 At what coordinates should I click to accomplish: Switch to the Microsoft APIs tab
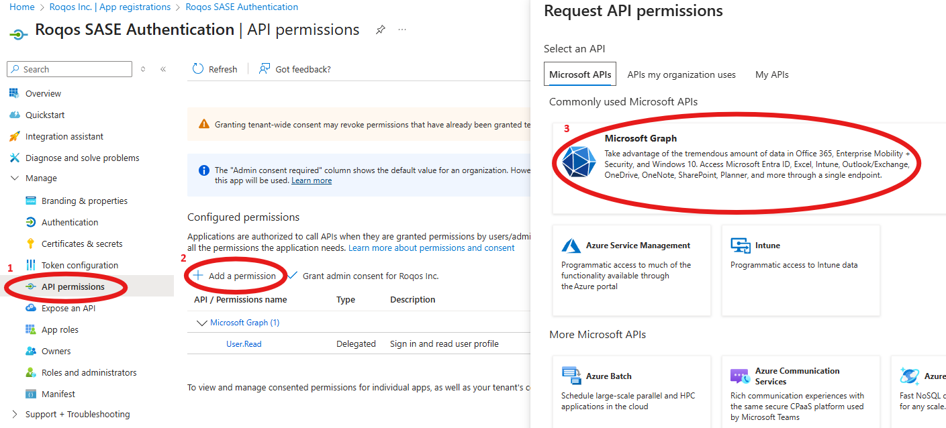click(580, 74)
